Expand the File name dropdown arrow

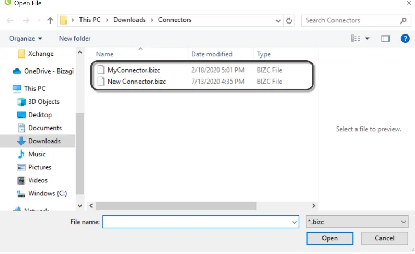click(x=294, y=222)
